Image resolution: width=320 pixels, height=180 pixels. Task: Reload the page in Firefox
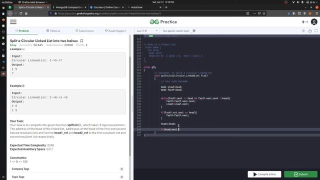point(21,13)
